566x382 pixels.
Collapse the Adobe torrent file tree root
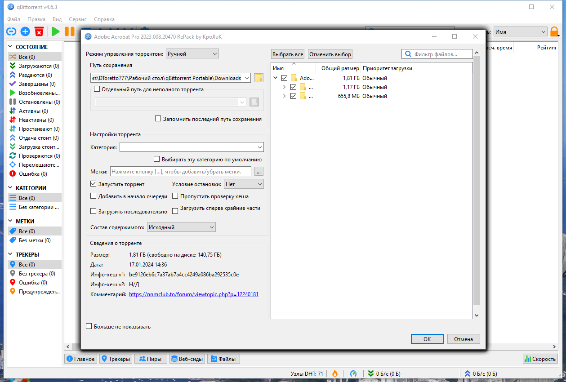point(276,77)
